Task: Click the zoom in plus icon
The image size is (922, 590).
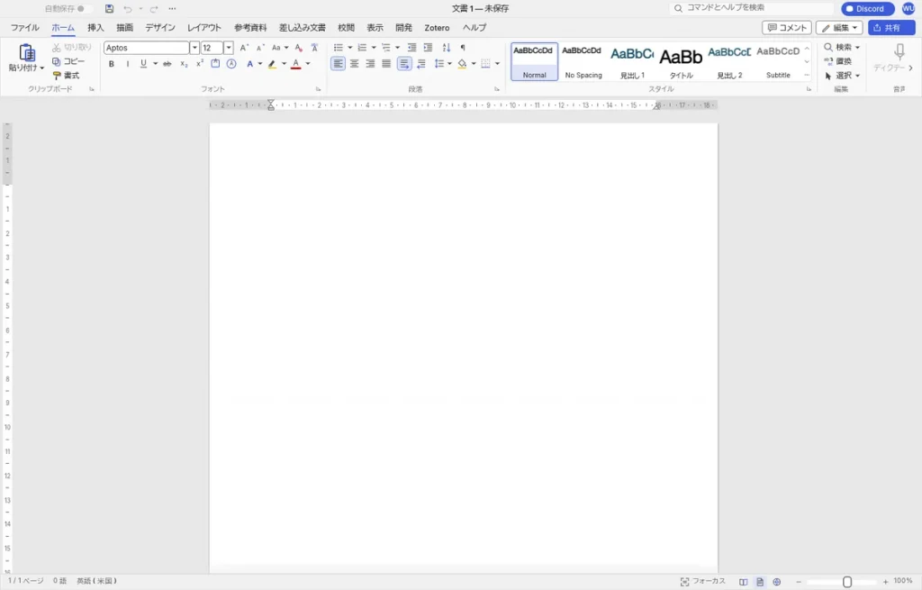Action: pyautogui.click(x=886, y=582)
